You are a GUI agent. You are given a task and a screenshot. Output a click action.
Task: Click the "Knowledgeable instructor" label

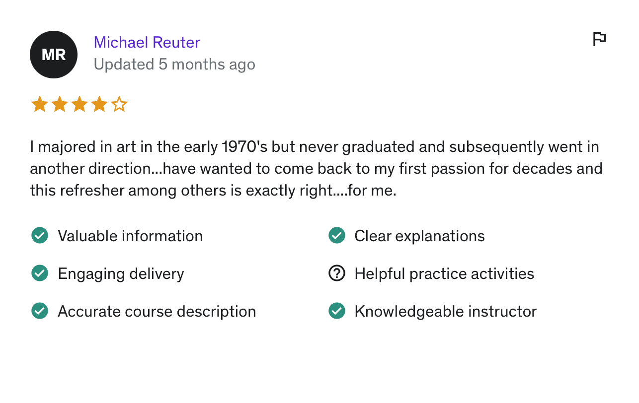click(x=445, y=311)
